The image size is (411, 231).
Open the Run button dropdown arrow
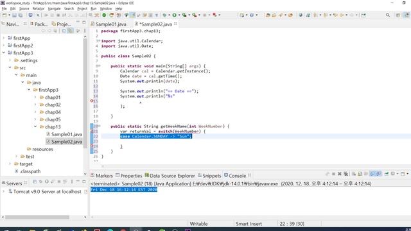pos(179,15)
